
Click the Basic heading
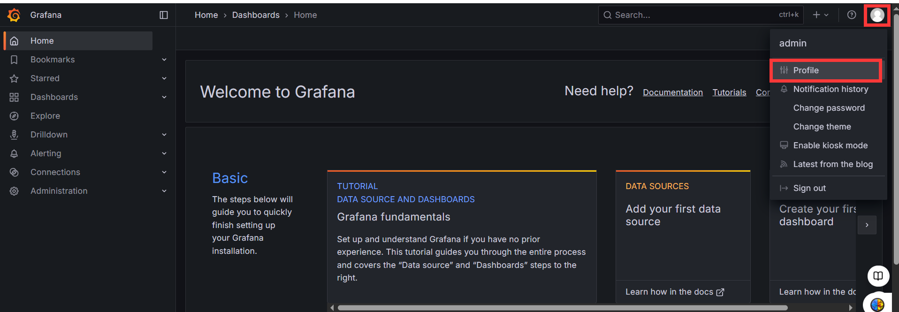(230, 178)
